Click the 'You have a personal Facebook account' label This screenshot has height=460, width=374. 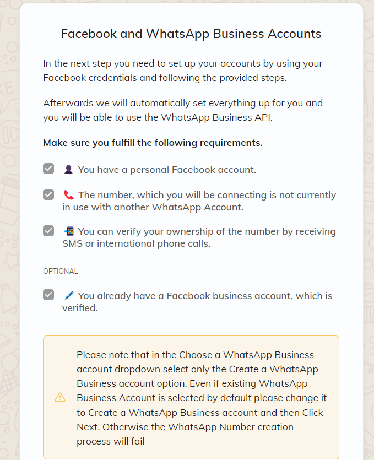pos(167,170)
